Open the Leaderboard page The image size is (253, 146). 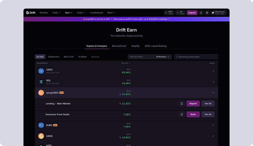pyautogui.click(x=96, y=13)
